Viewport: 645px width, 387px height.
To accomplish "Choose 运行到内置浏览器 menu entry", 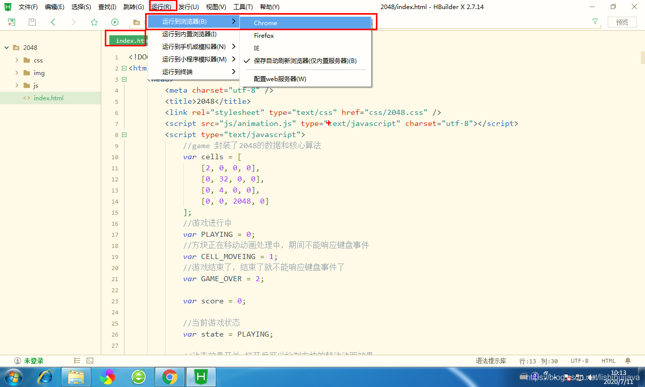I will point(193,34).
